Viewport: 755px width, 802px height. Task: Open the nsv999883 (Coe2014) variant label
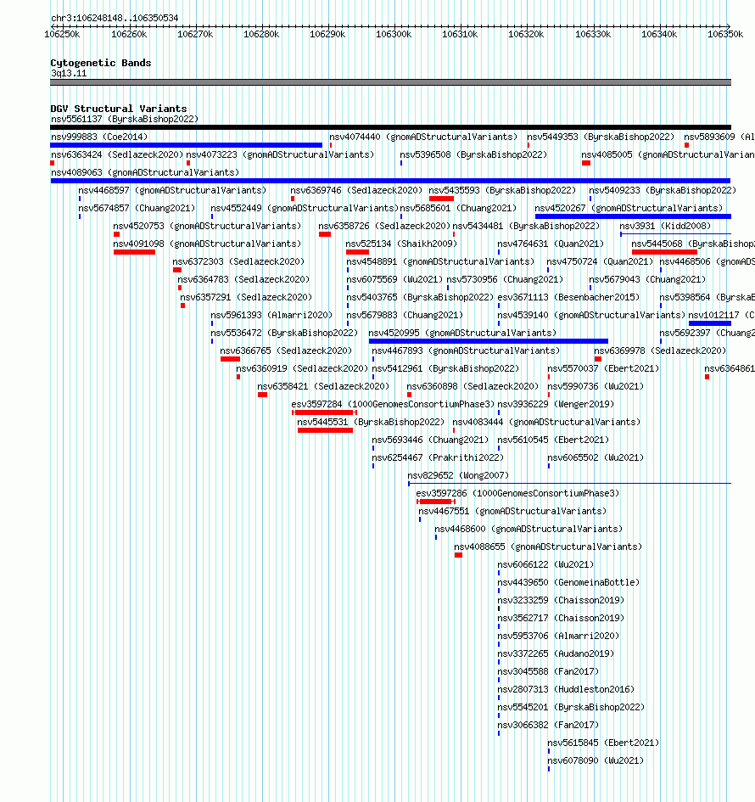tap(99, 137)
